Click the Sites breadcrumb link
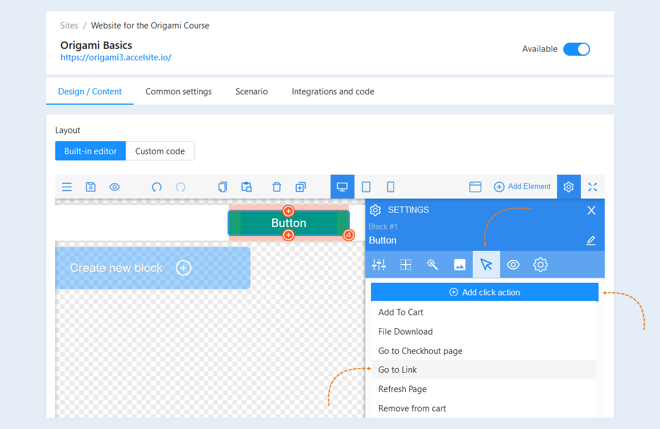Viewport: 660px width, 429px height. 69,26
